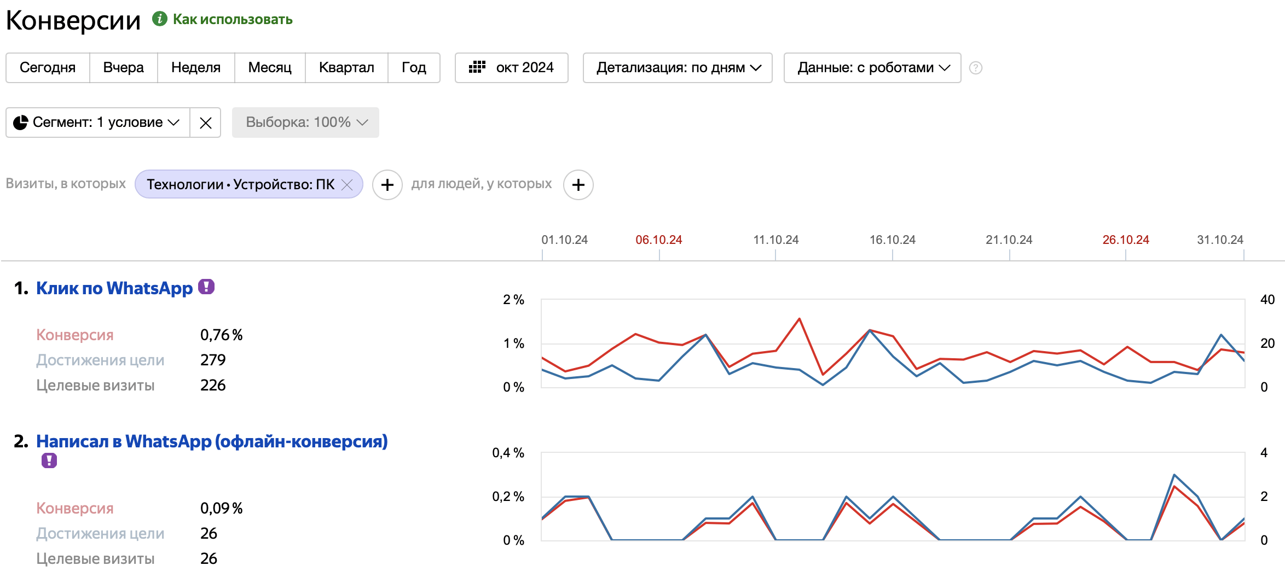The height and width of the screenshot is (583, 1285).
Task: Open the Как использовать help link
Action: click(x=233, y=20)
